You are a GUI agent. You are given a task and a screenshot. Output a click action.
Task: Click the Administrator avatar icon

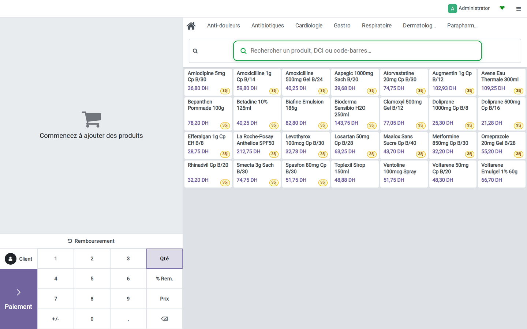coord(452,8)
